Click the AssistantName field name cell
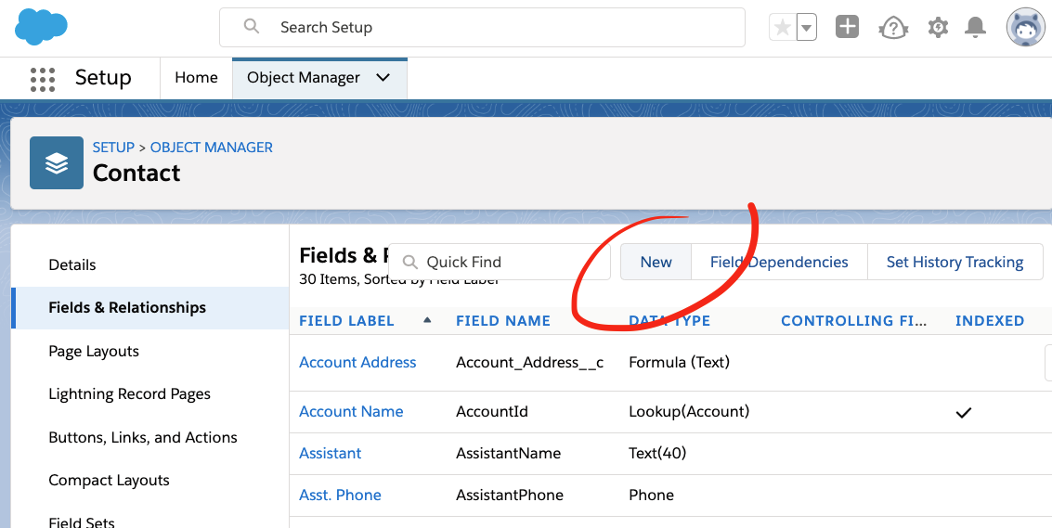The width and height of the screenshot is (1052, 528). (x=509, y=454)
